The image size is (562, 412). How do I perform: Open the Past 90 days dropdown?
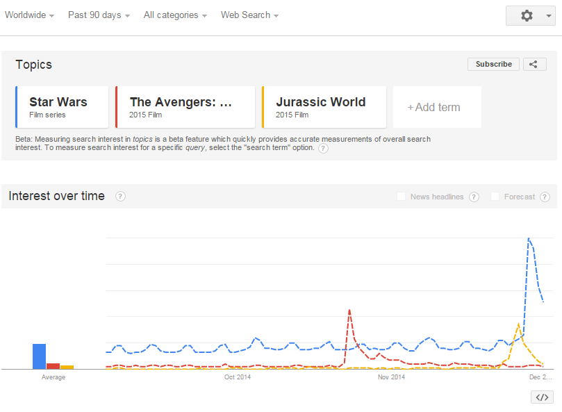(x=99, y=15)
